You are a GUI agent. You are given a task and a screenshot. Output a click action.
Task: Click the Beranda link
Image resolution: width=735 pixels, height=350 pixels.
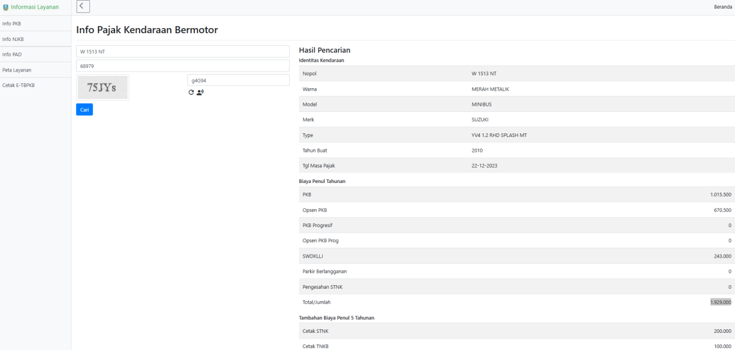point(723,7)
